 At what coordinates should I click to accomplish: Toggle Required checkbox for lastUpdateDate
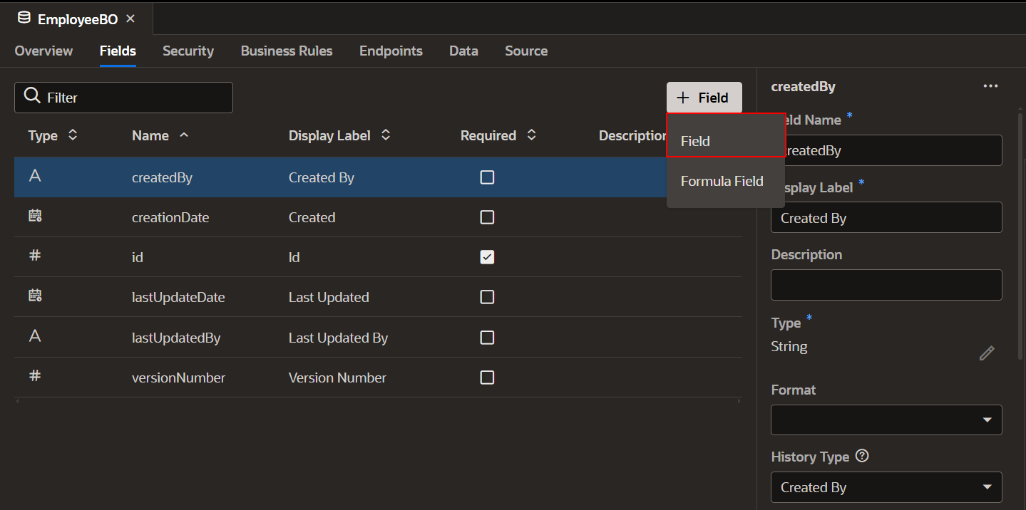[487, 297]
